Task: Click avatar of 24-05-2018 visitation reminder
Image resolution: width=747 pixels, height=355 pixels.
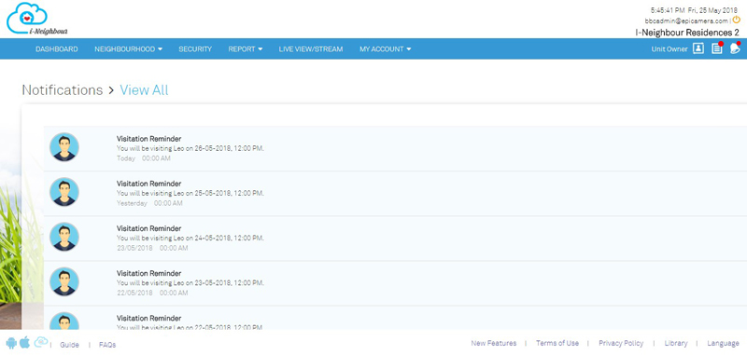Action: [x=64, y=237]
